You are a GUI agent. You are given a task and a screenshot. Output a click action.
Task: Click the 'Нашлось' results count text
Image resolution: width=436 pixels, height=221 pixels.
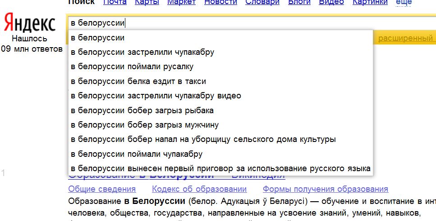point(29,39)
